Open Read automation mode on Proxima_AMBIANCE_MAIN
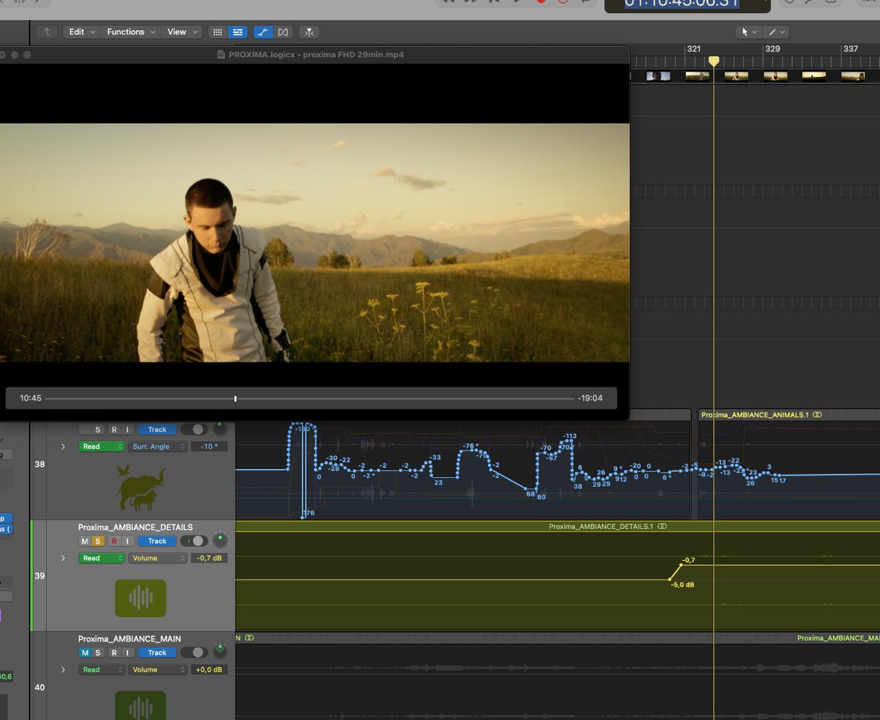The height and width of the screenshot is (720, 880). [102, 669]
